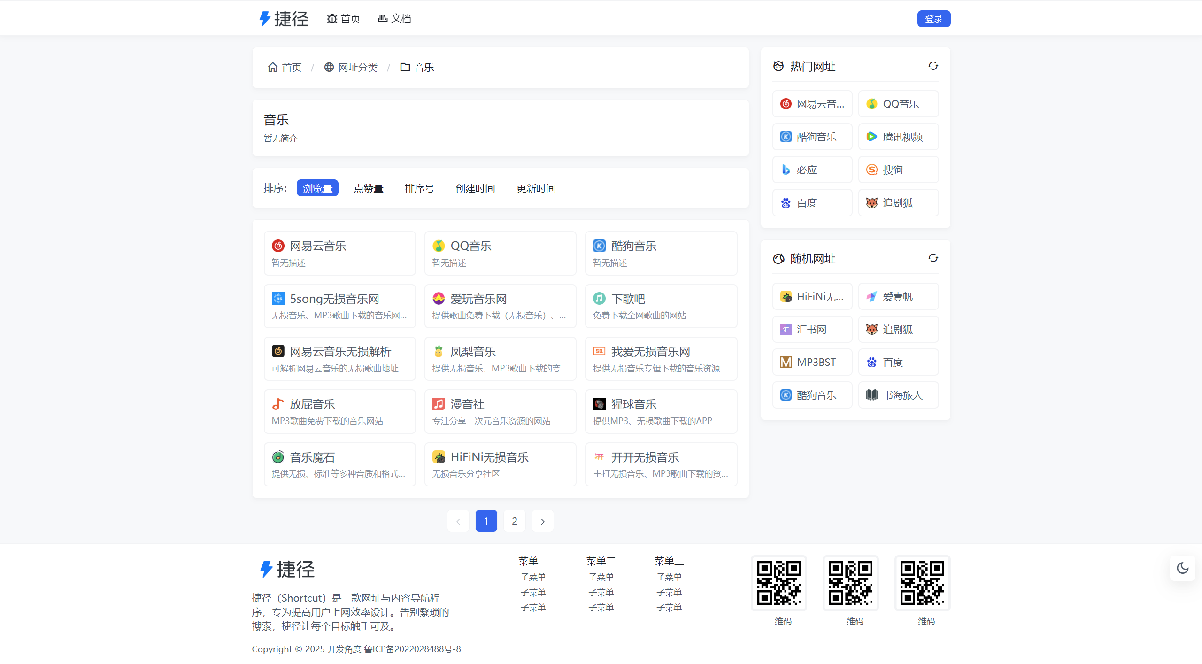Open QQ音乐 in 热门网址 panel
Image resolution: width=1202 pixels, height=664 pixels.
pyautogui.click(x=899, y=104)
